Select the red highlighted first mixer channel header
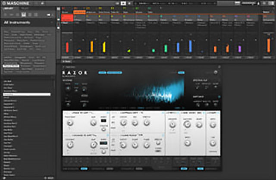 click(x=67, y=17)
